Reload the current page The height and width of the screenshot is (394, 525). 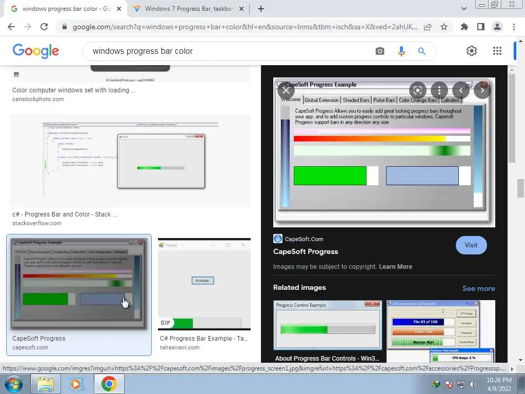point(44,27)
